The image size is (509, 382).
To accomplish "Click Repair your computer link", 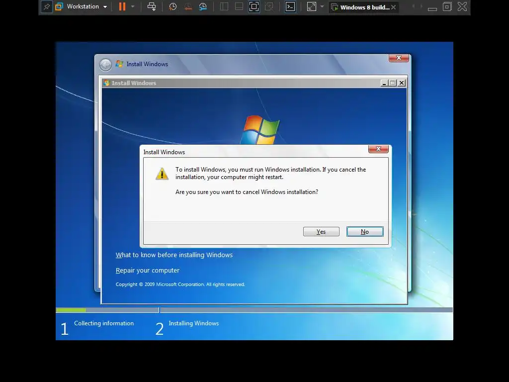I will 147,270.
